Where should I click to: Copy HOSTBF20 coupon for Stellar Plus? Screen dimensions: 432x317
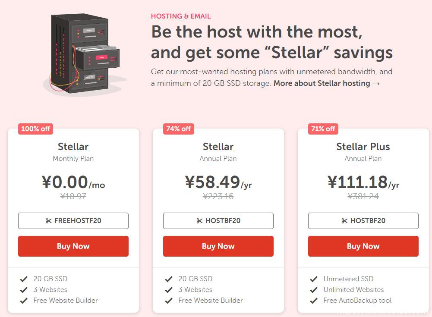pos(363,221)
